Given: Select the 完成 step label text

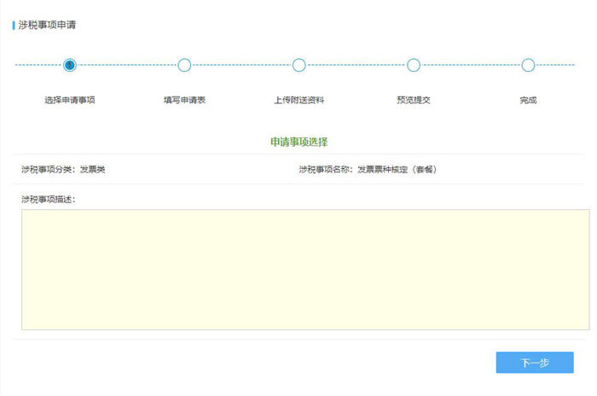Looking at the screenshot, I should pyautogui.click(x=528, y=100).
